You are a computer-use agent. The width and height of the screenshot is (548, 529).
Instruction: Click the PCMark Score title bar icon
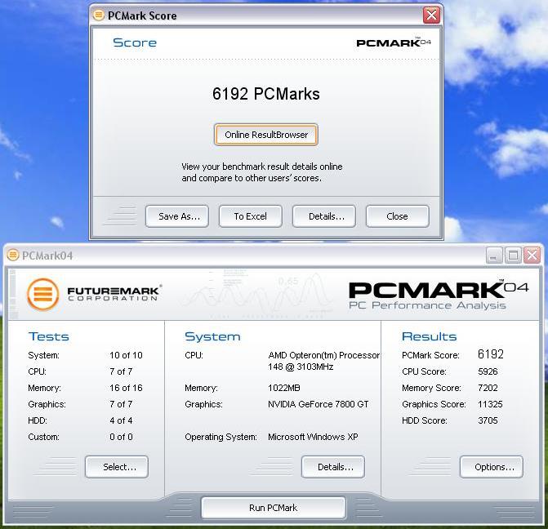tap(99, 15)
